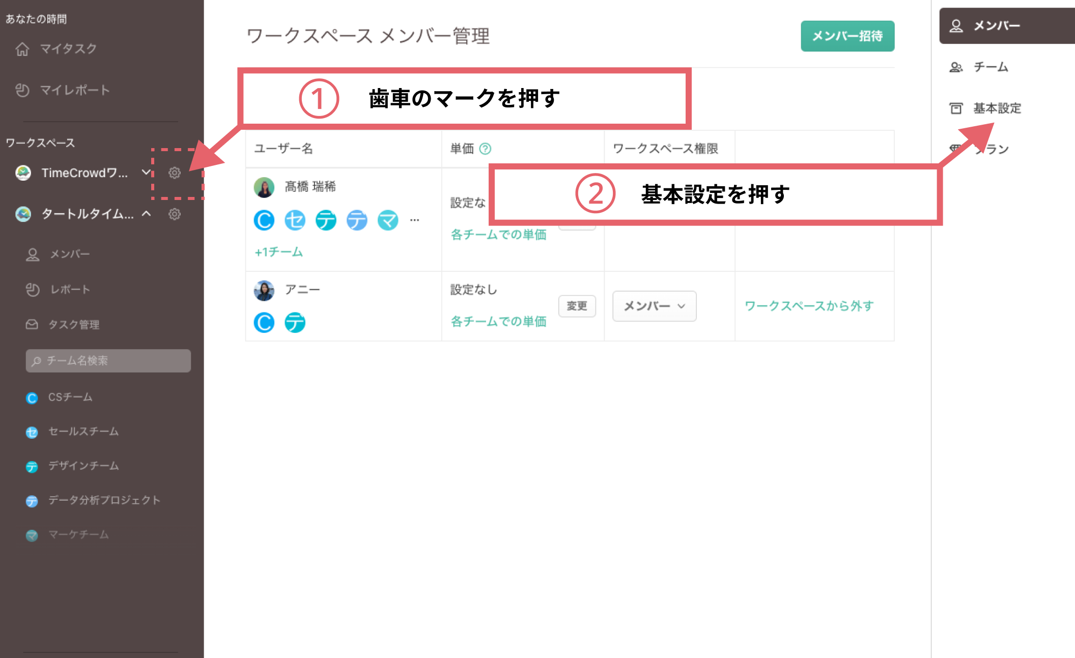Click the +1チーム link under 高橋 瑞稀

279,252
